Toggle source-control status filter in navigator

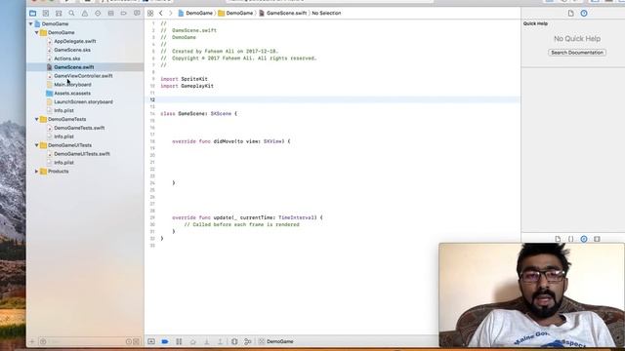pyautogui.click(x=137, y=341)
